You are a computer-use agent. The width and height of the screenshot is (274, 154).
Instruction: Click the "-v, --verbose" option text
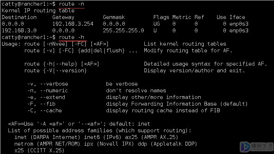[47, 84]
